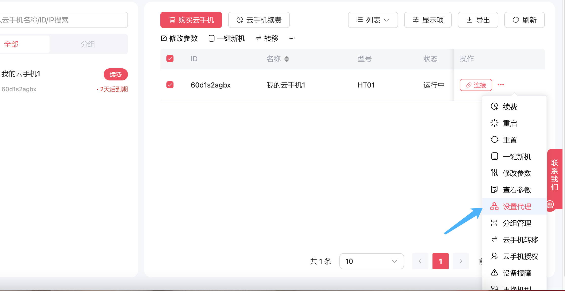Click the 重置 circular arrow icon
Image resolution: width=565 pixels, height=291 pixels.
tap(494, 140)
